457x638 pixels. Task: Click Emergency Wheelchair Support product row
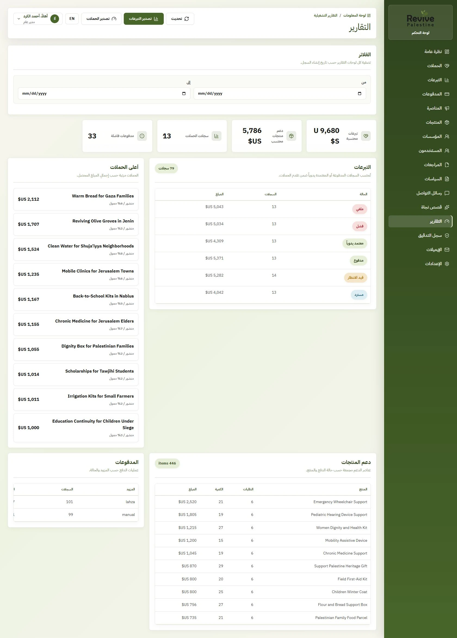click(x=263, y=502)
